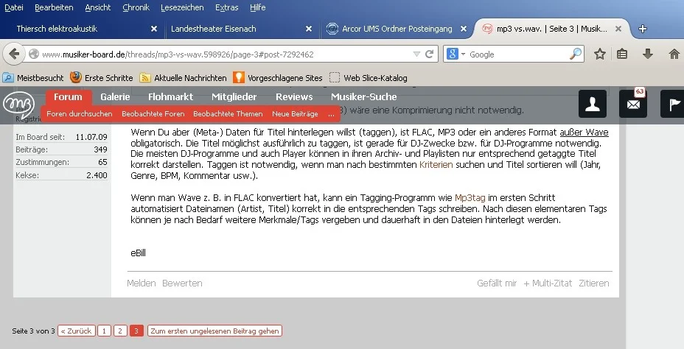Open the URL history dropdown arrow
The image size is (684, 349).
[416, 54]
